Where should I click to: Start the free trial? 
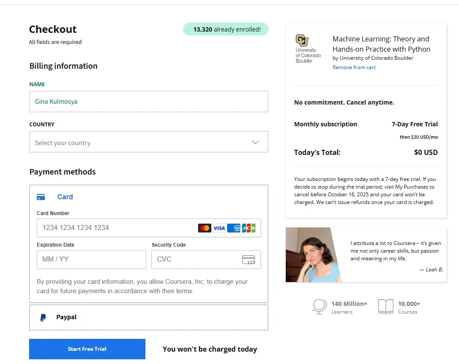[87, 349]
